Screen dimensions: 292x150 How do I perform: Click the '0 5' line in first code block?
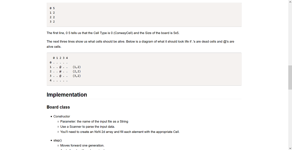tap(52, 8)
